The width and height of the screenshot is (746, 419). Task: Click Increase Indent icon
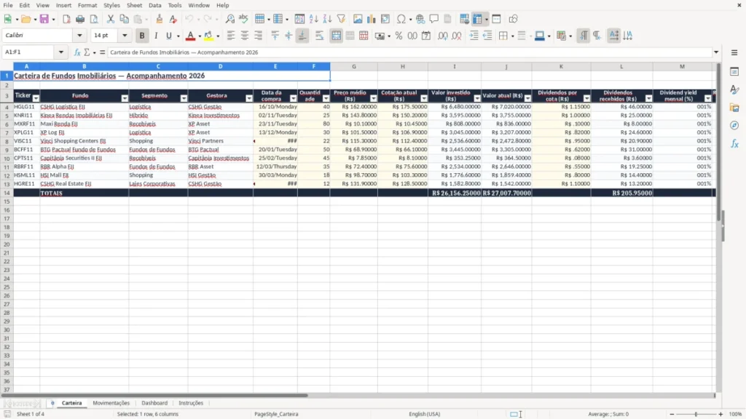474,36
